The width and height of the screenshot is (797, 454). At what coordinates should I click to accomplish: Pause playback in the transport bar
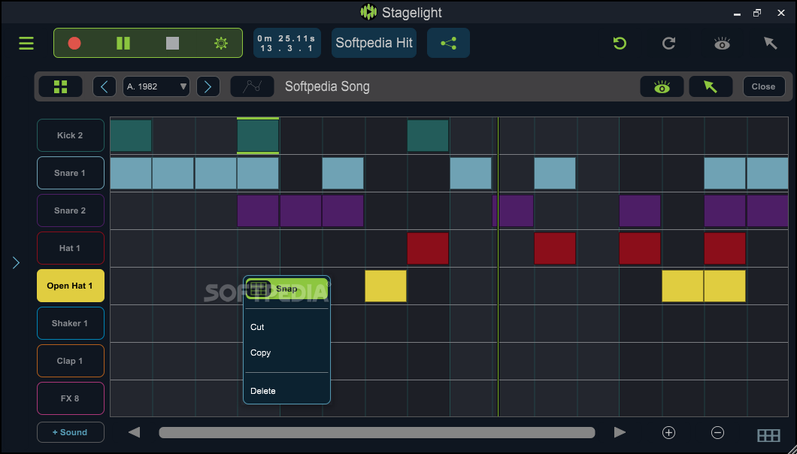[123, 43]
